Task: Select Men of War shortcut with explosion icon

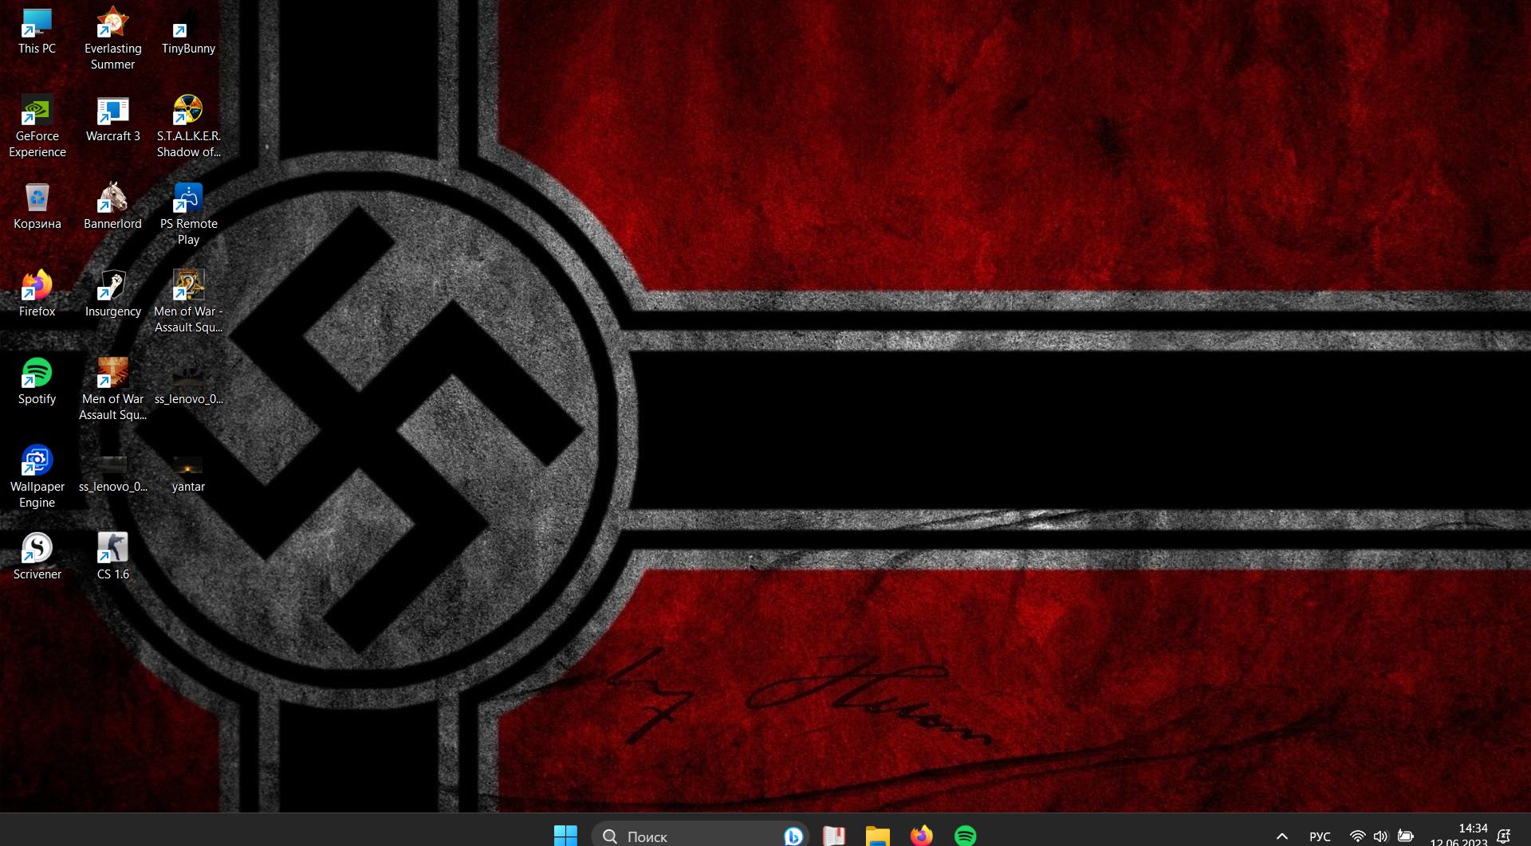Action: [x=112, y=390]
